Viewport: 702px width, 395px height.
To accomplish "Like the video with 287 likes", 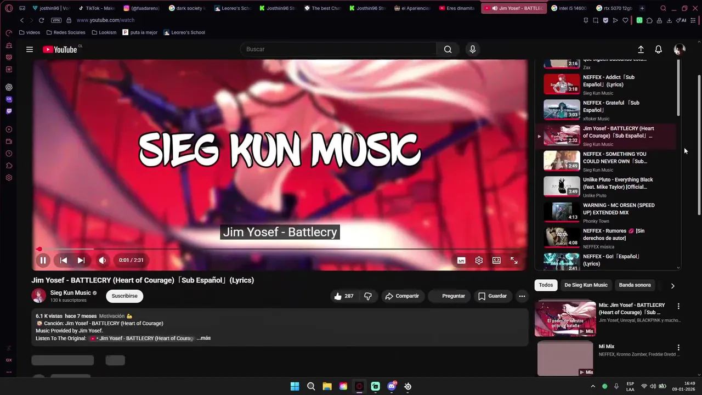I will pyautogui.click(x=344, y=296).
